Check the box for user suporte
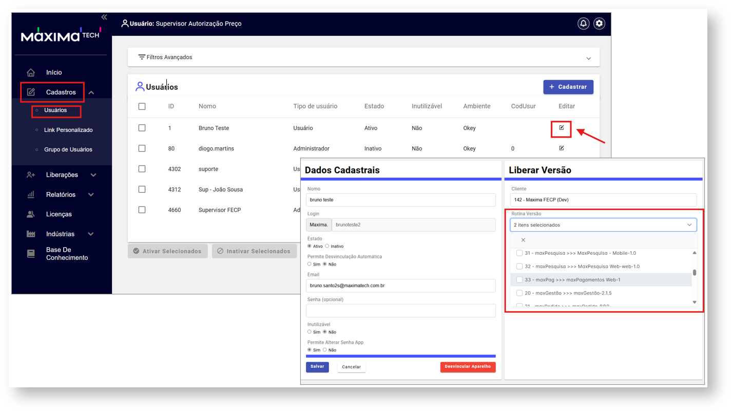732x412 pixels. pyautogui.click(x=142, y=169)
